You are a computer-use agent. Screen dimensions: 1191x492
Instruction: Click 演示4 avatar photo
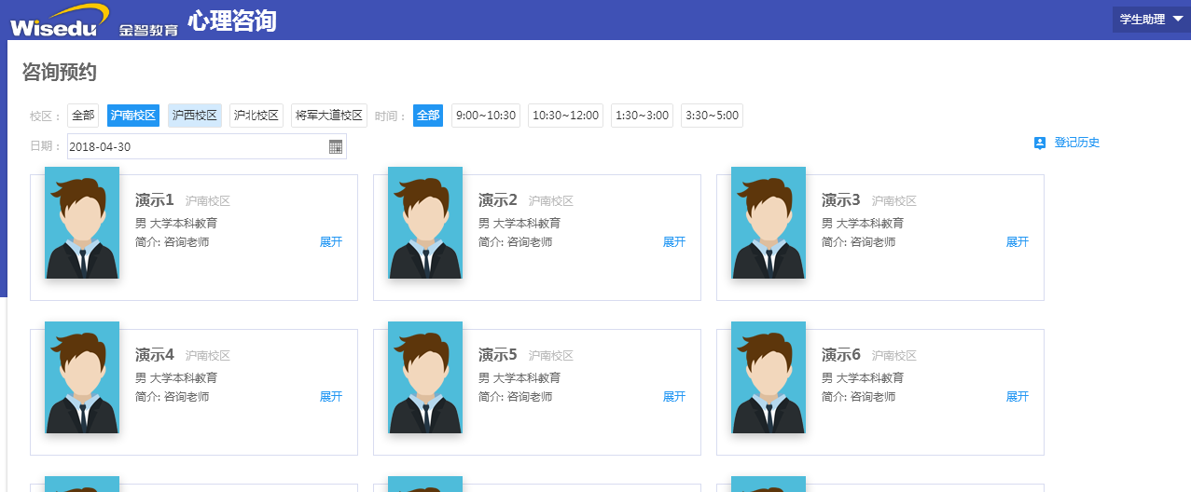click(x=82, y=377)
